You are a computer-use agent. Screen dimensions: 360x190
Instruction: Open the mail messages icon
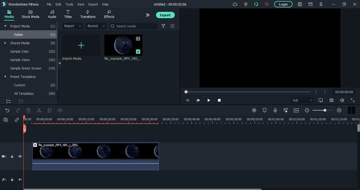pos(310,4)
